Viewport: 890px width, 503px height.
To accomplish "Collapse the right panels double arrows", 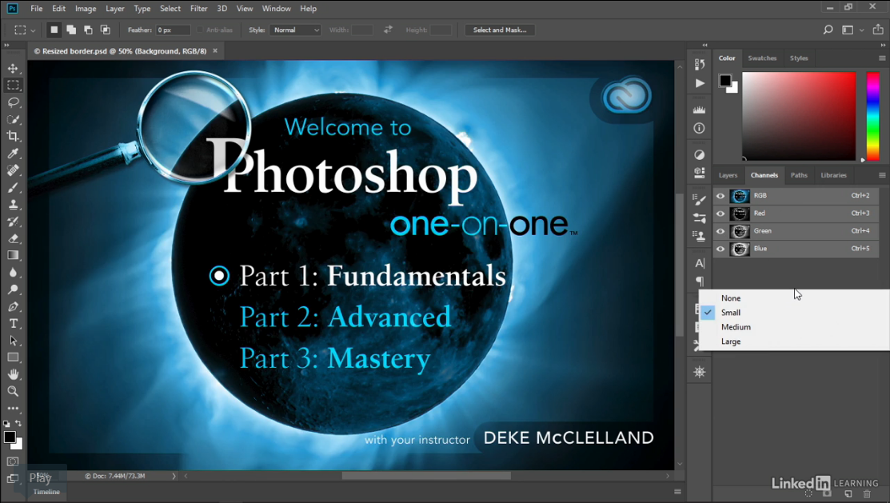I will (x=883, y=45).
